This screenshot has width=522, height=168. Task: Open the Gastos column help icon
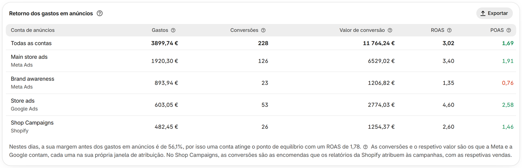pos(173,30)
